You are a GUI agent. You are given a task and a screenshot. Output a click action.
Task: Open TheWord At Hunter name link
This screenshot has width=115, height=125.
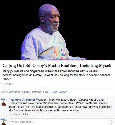click(x=22, y=100)
